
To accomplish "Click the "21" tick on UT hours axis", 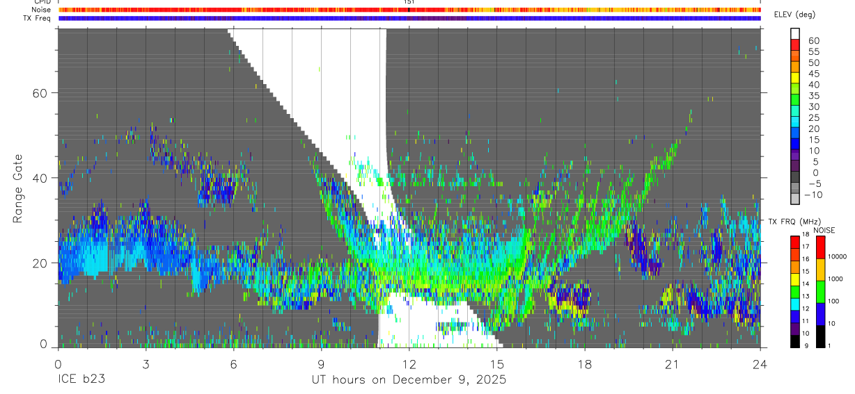I will [x=673, y=363].
